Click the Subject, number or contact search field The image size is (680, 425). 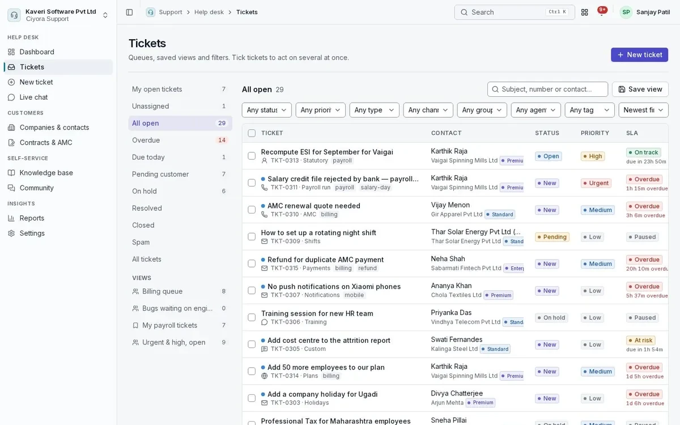[547, 89]
